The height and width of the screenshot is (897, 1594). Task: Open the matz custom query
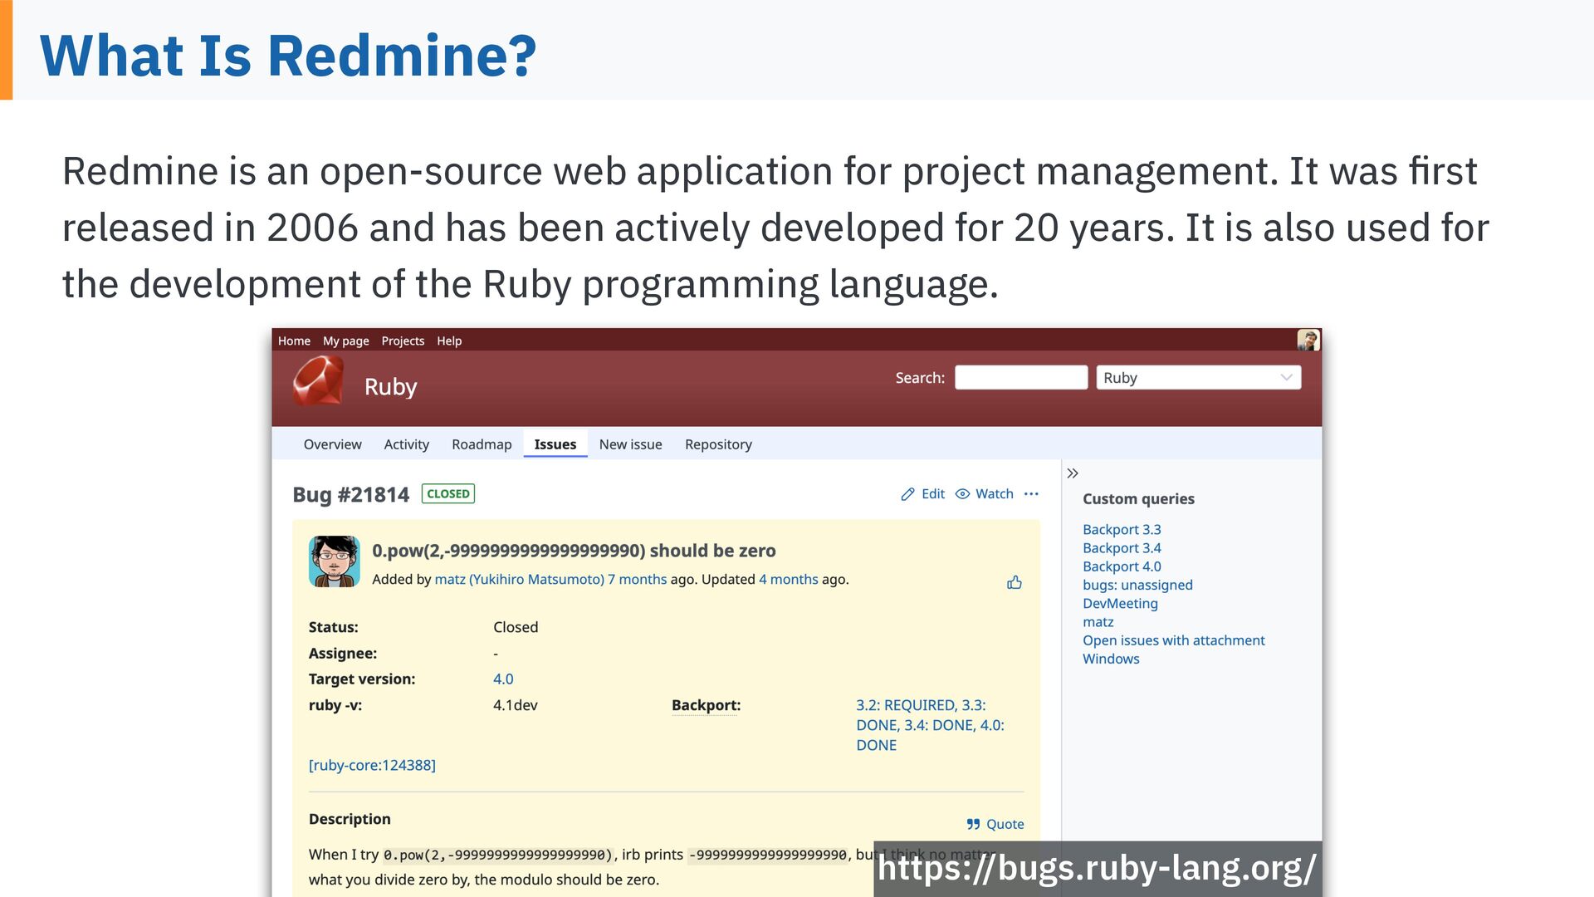[x=1098, y=621]
